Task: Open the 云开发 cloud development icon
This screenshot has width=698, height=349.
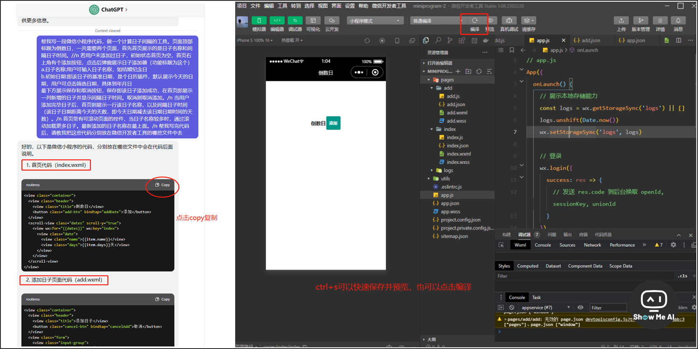Action: 332,21
